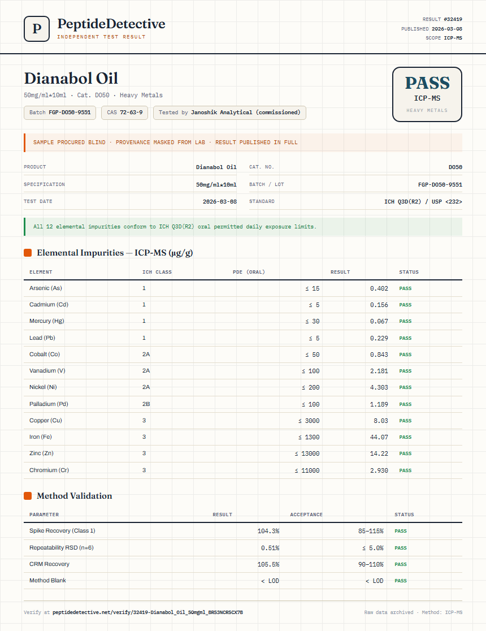
Task: Click the orange square beside Elemental Impurities
Action: [x=28, y=253]
